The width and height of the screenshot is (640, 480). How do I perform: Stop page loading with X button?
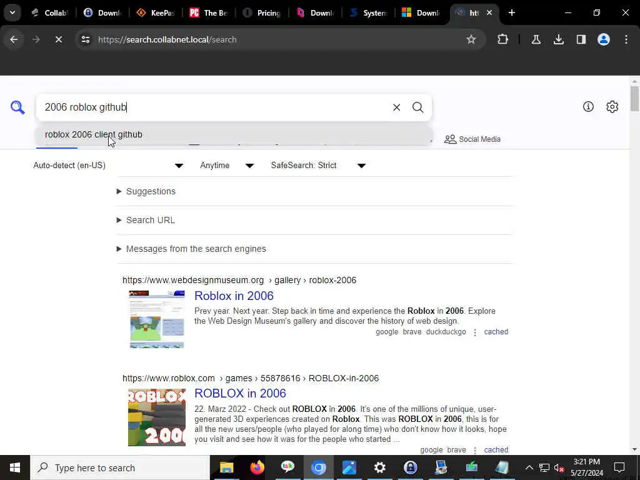pyautogui.click(x=58, y=39)
